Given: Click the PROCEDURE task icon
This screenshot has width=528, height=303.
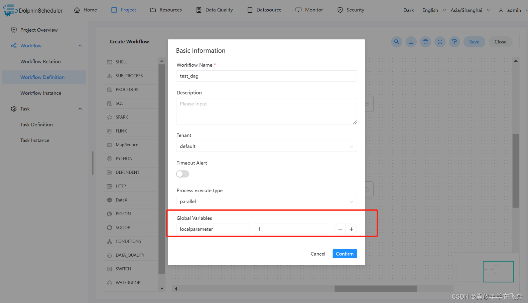Looking at the screenshot, I should [109, 90].
